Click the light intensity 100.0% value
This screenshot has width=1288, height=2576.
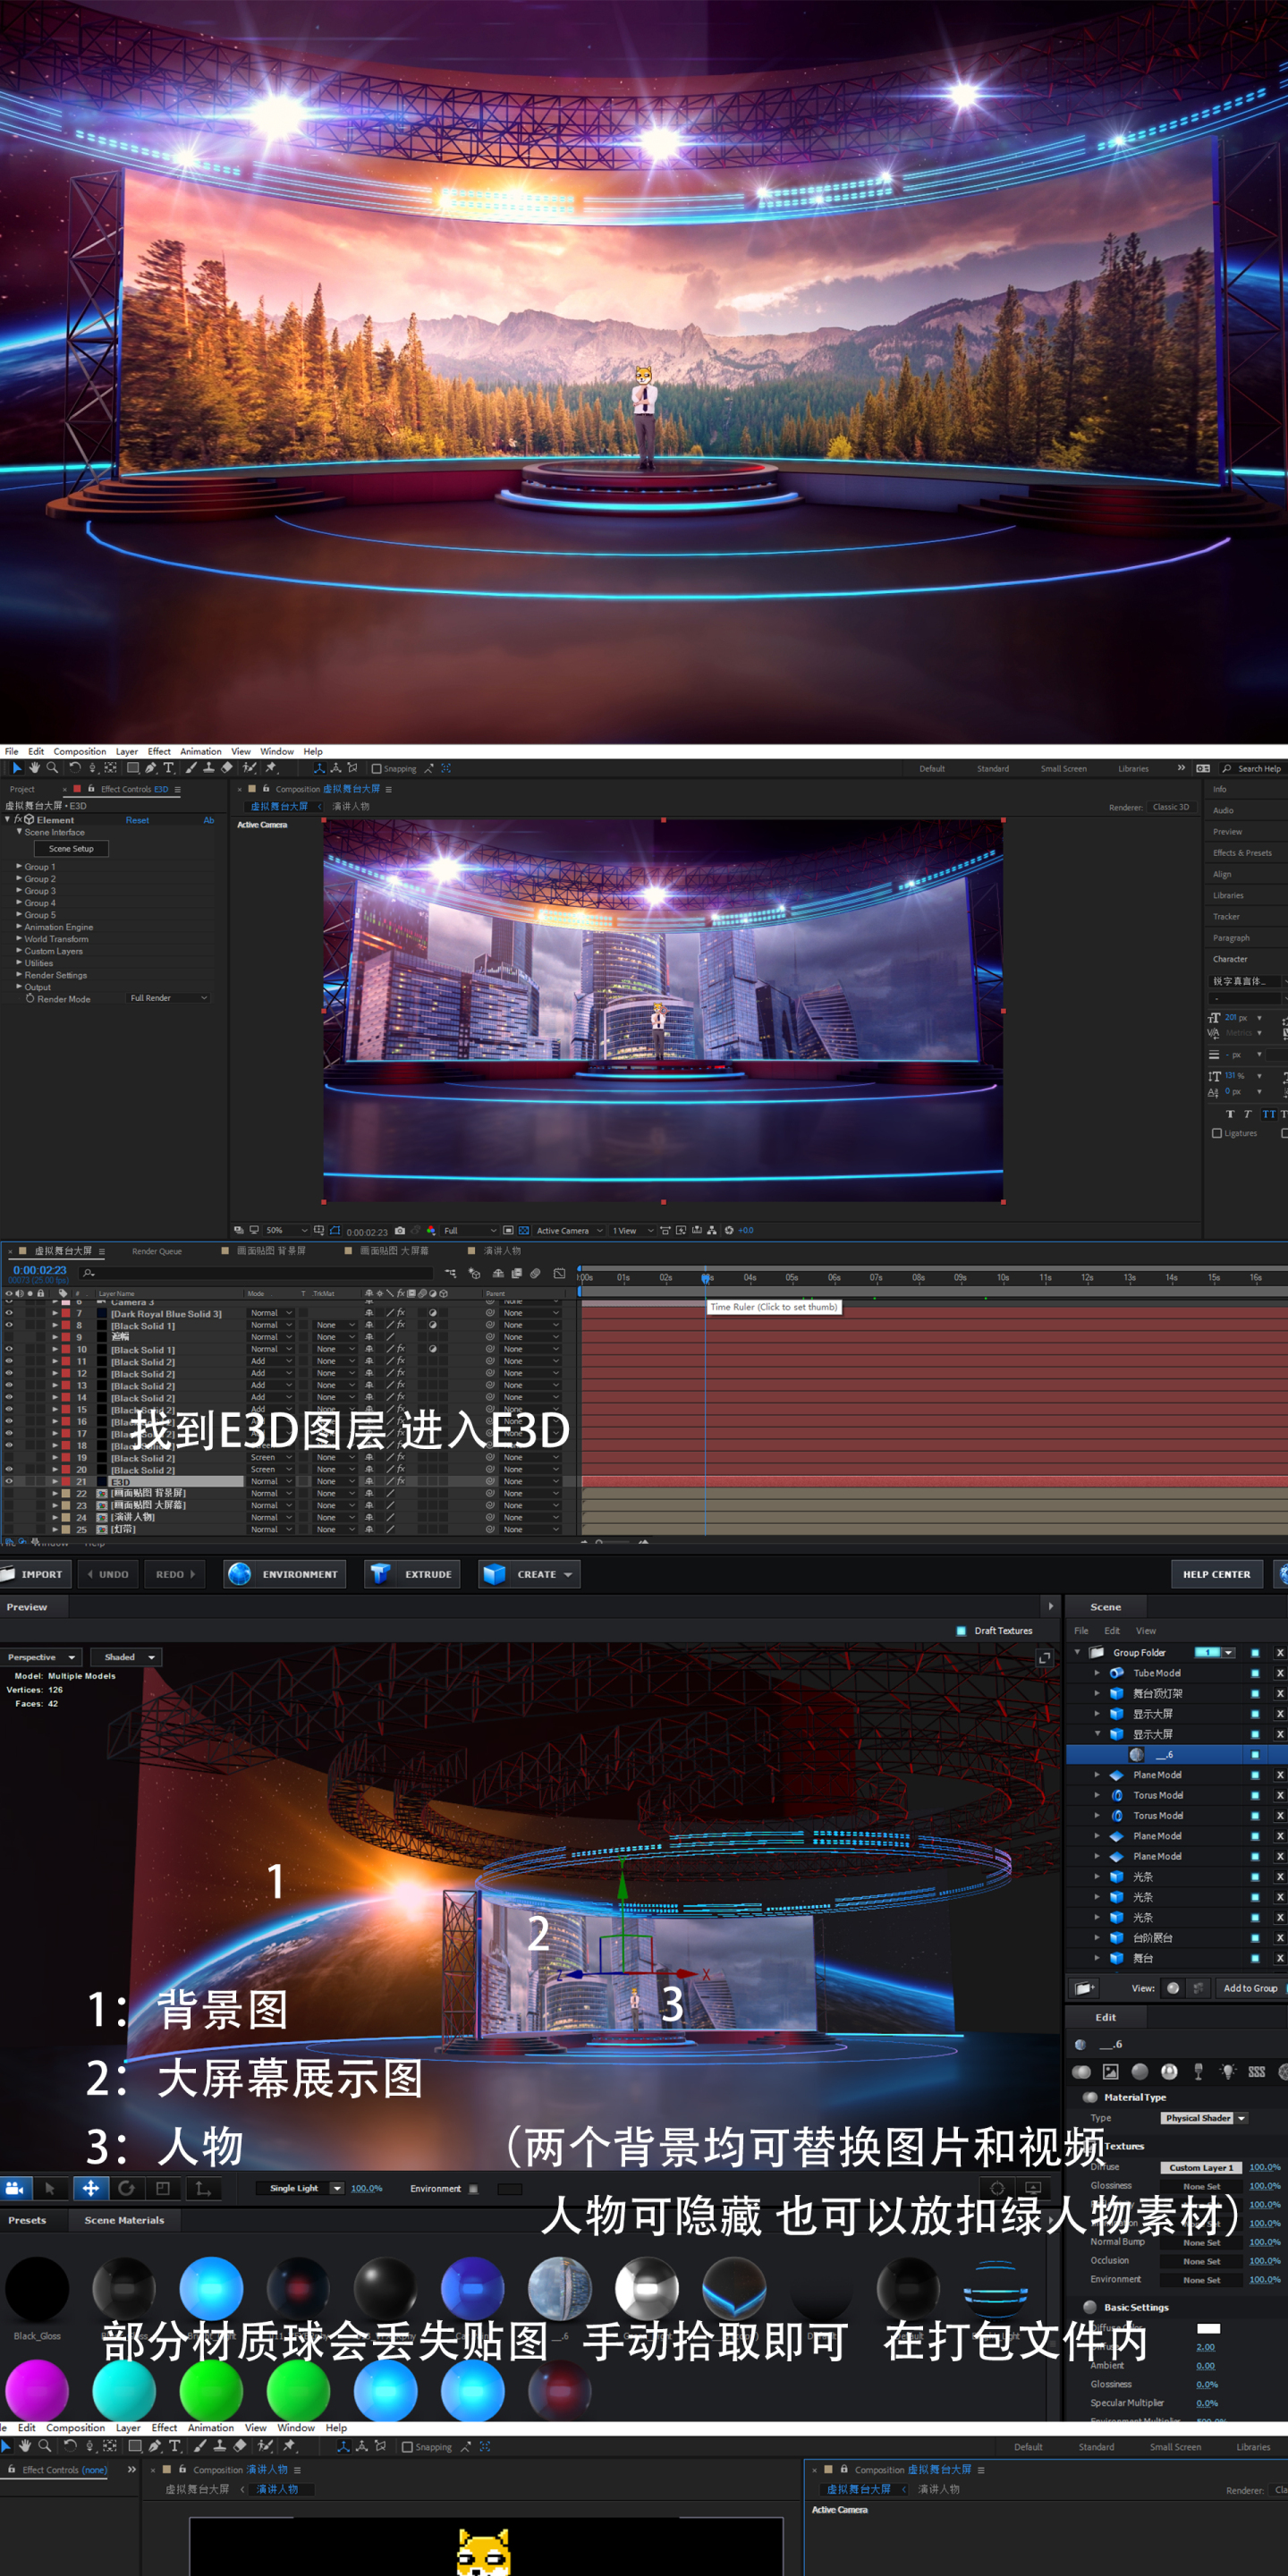tap(367, 2188)
